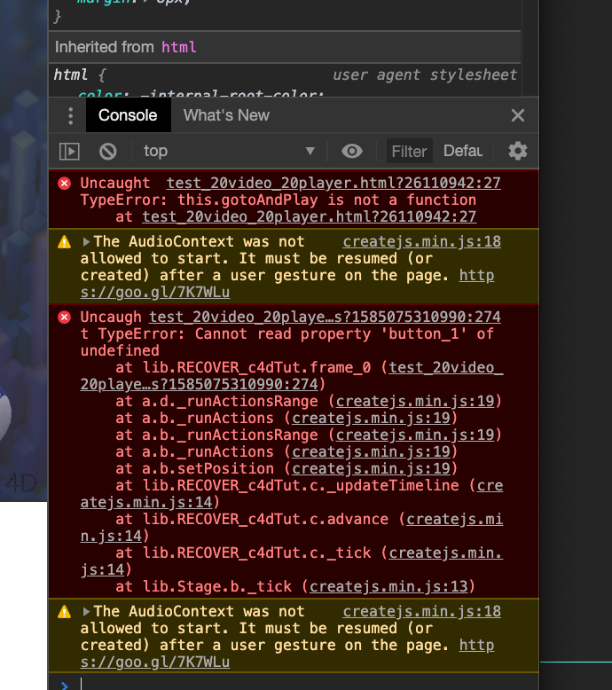Close the console drawer with the X

tap(517, 115)
